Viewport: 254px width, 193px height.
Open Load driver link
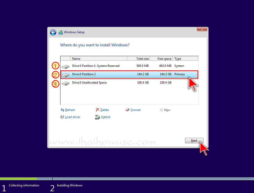(72, 117)
